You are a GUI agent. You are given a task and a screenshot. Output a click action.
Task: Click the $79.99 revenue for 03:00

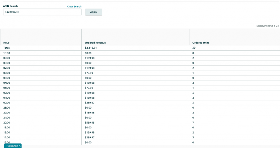point(89,88)
